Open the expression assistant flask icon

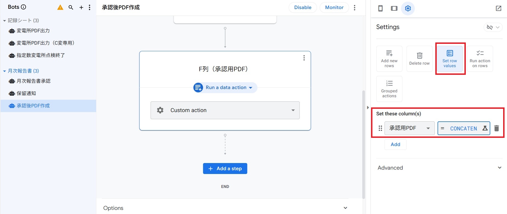pyautogui.click(x=485, y=128)
